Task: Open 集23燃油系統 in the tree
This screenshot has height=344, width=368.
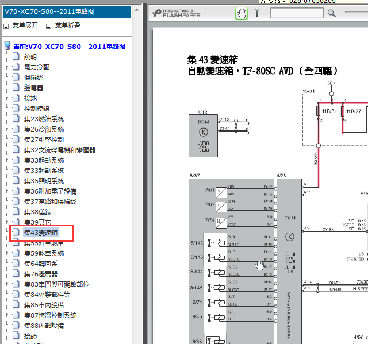Action: [x=44, y=119]
